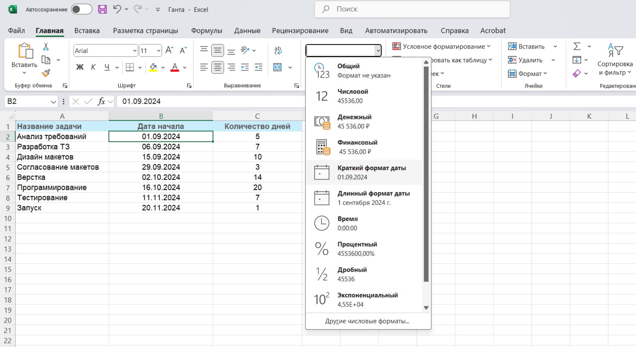The image size is (636, 347).
Task: Open the Удалить cells dropdown arrow
Action: (553, 60)
